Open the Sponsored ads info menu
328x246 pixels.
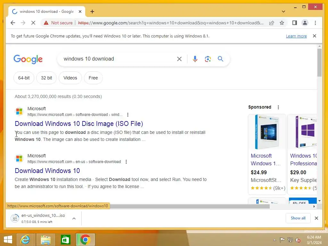coord(278,107)
